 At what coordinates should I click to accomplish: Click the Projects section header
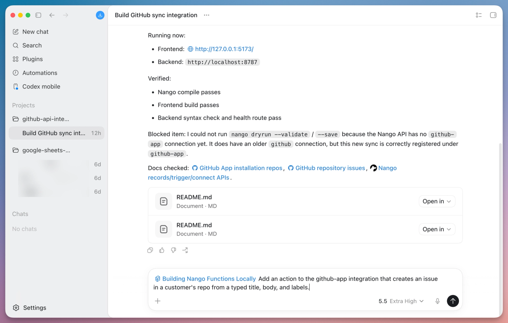pyautogui.click(x=23, y=105)
